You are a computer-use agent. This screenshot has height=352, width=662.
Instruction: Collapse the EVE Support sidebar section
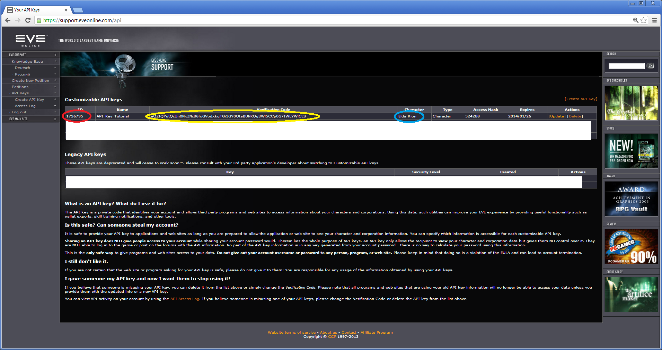(55, 55)
